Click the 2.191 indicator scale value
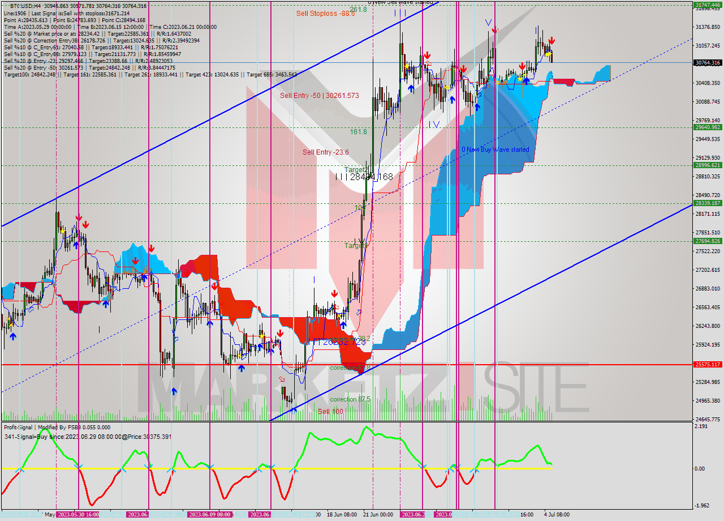This screenshot has height=521, width=724. tap(701, 426)
